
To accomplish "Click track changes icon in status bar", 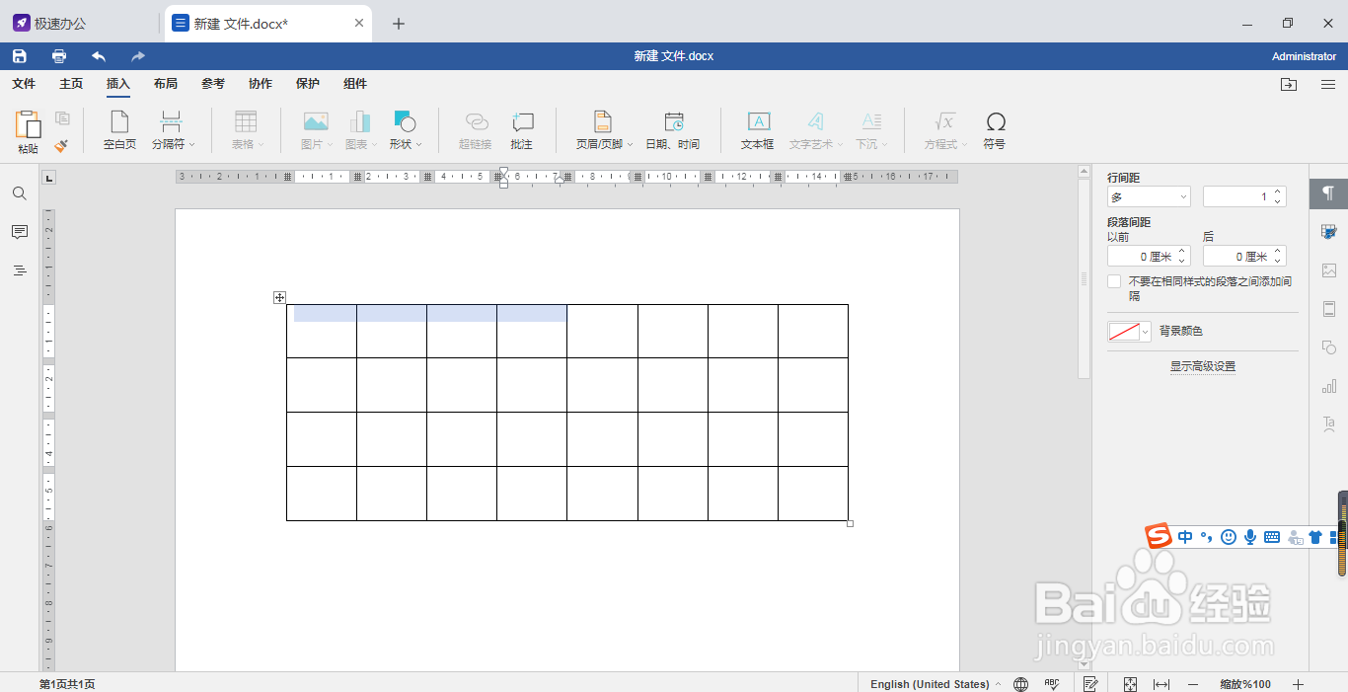I will pos(1090,684).
